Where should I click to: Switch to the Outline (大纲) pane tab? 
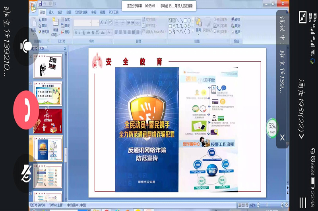[x=42, y=48]
